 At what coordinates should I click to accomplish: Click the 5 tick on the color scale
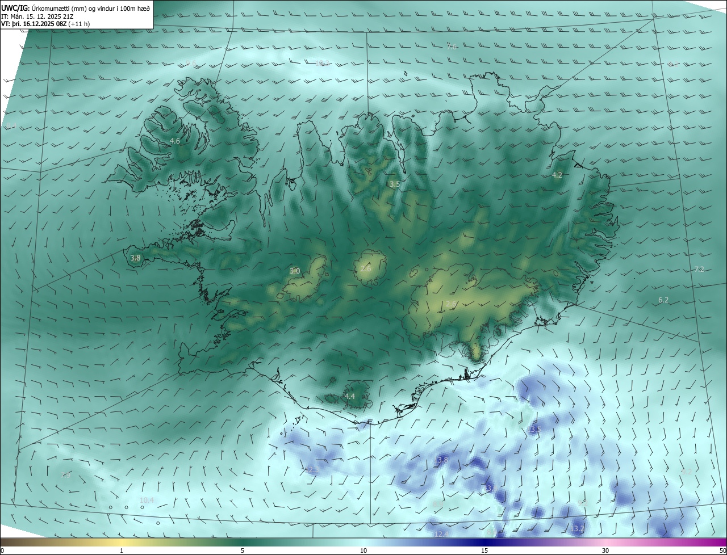(243, 550)
